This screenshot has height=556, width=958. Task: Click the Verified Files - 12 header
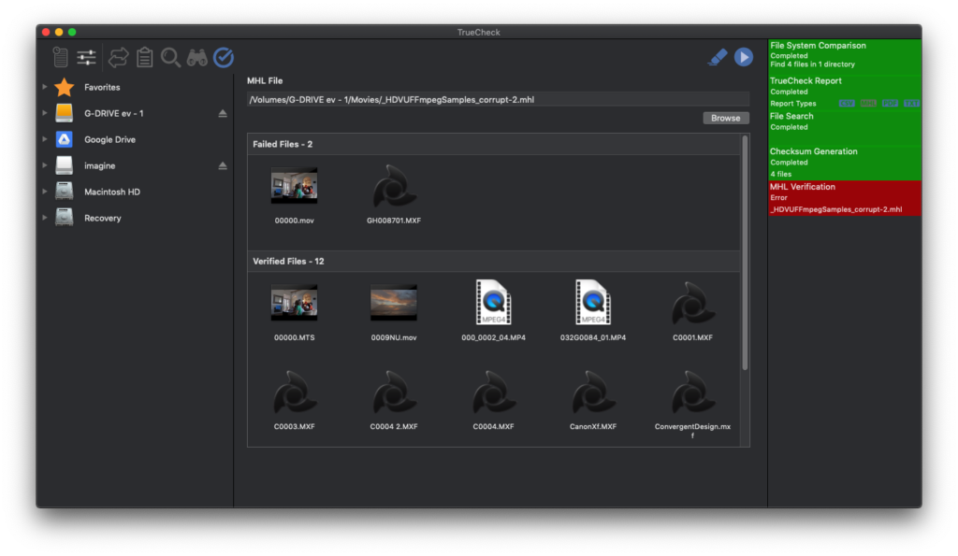494,262
